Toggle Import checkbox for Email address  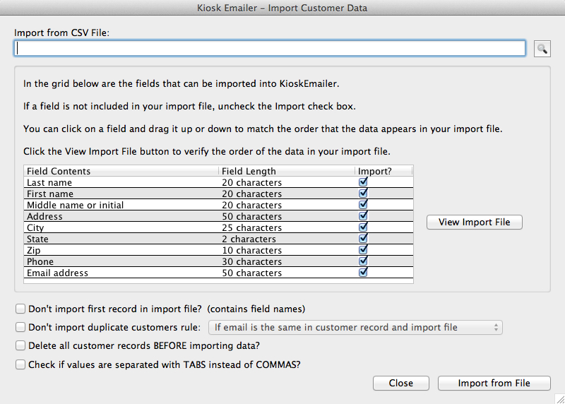363,272
